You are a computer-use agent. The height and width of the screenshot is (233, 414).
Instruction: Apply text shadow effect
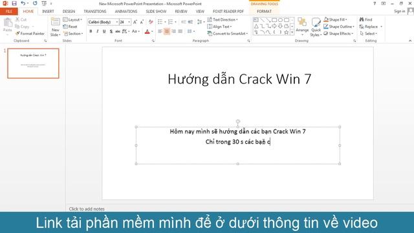[x=111, y=32]
